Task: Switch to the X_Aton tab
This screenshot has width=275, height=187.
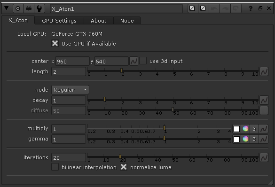Action: (x=18, y=20)
